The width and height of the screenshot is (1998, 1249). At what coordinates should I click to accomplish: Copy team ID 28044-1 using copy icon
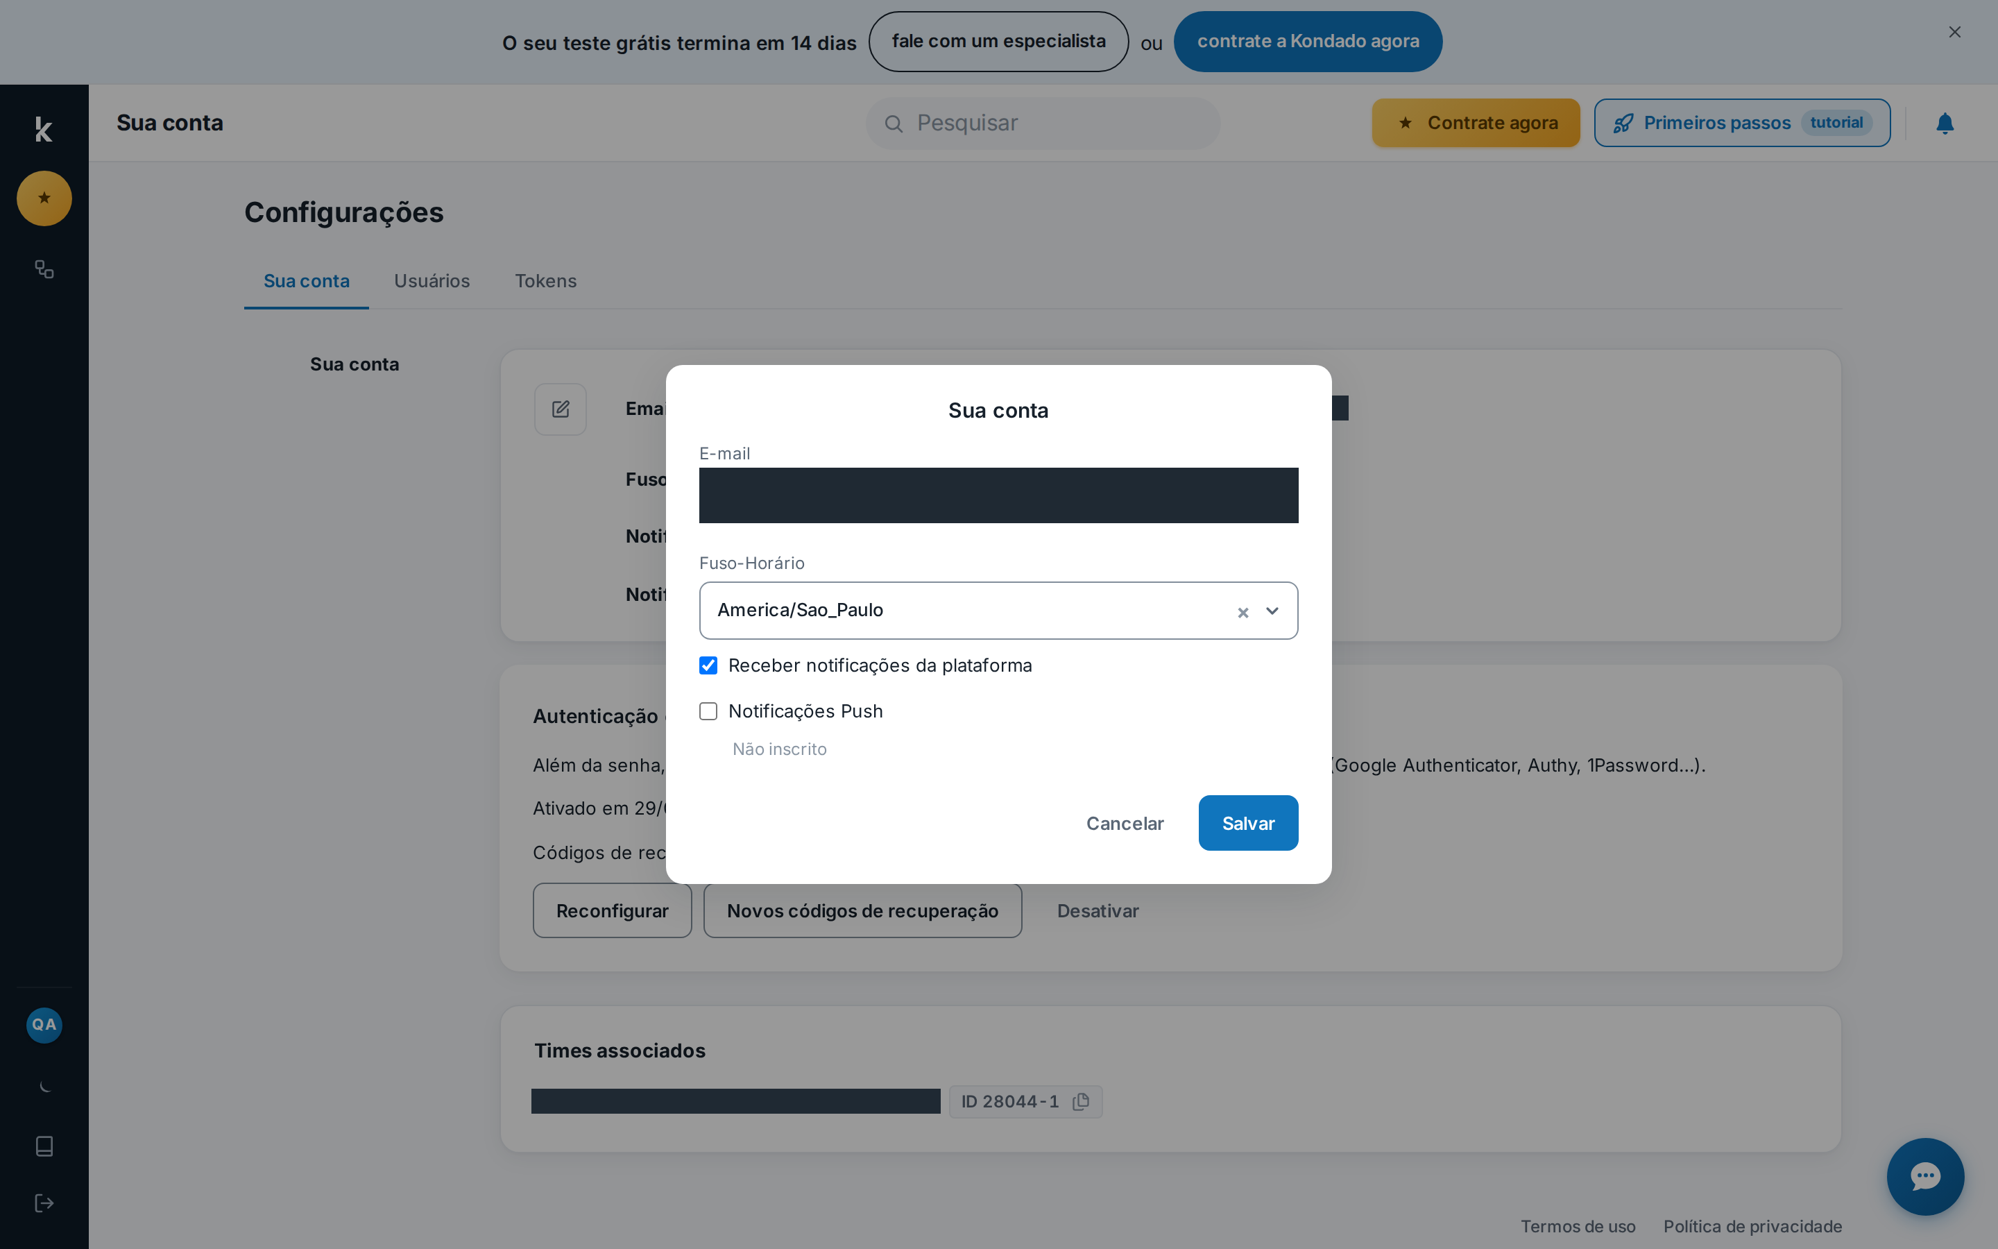pyautogui.click(x=1081, y=1101)
